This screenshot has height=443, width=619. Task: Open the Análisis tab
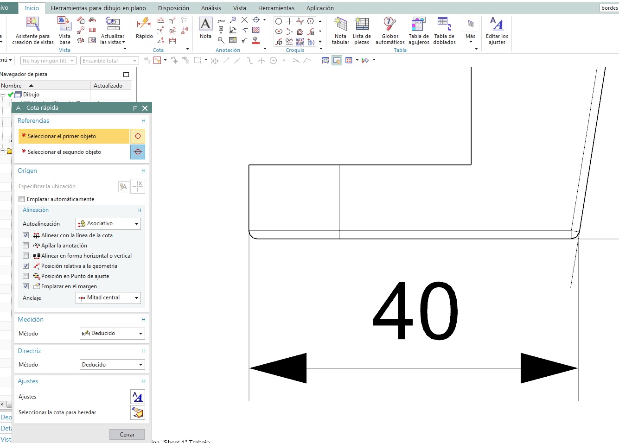(x=211, y=8)
